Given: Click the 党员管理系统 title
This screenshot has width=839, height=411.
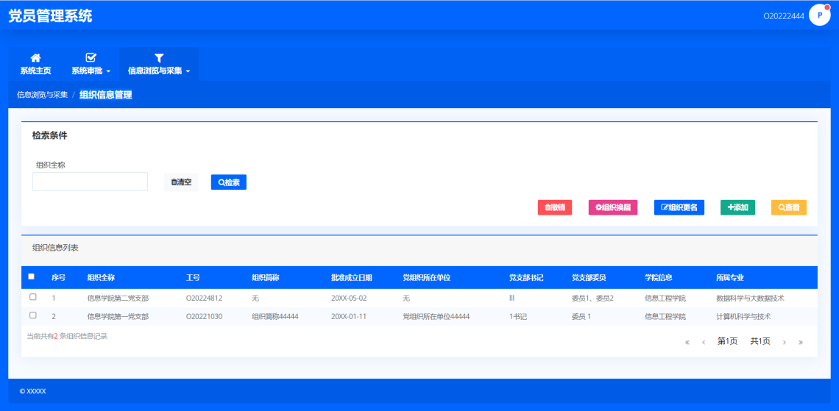Looking at the screenshot, I should click(x=50, y=16).
